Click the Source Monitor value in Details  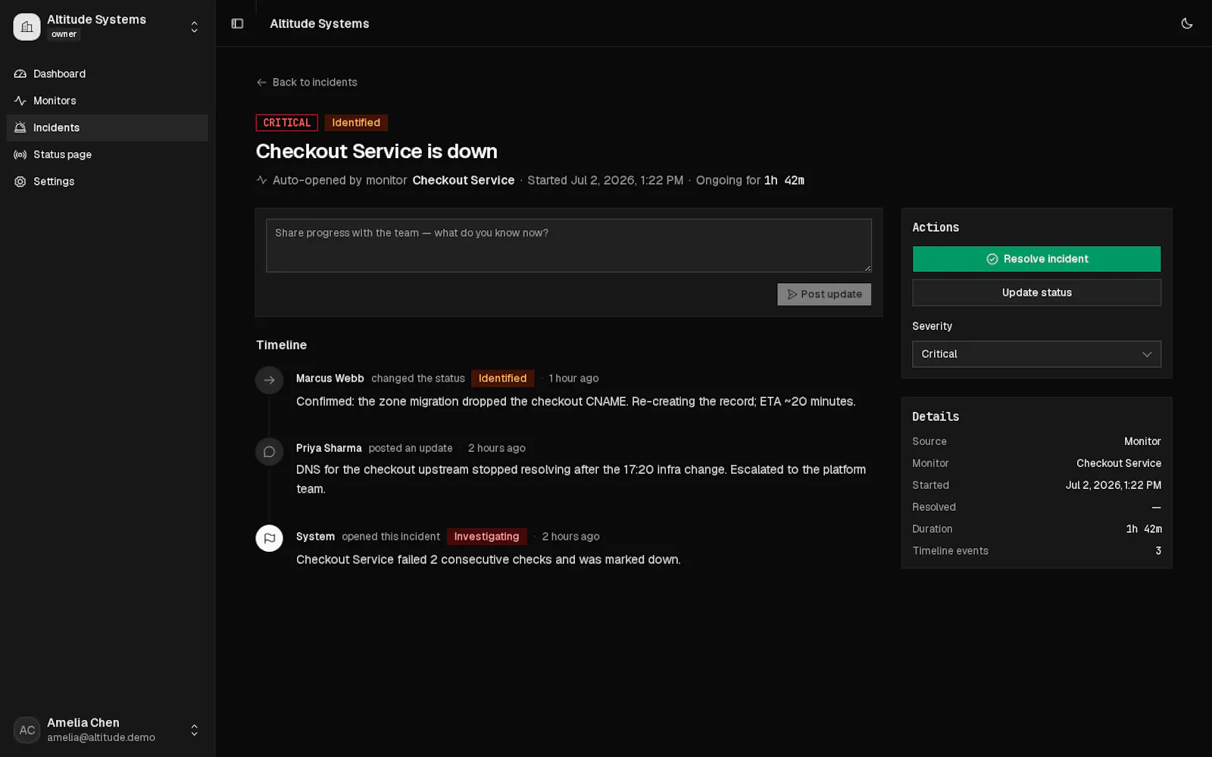(1142, 441)
